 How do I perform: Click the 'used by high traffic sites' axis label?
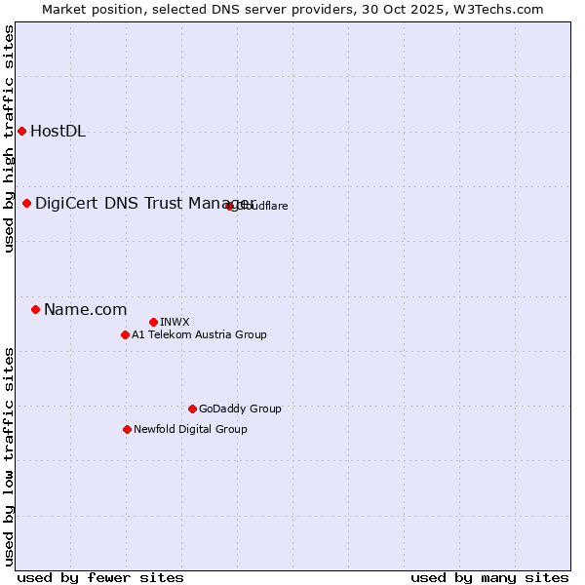click(10, 138)
